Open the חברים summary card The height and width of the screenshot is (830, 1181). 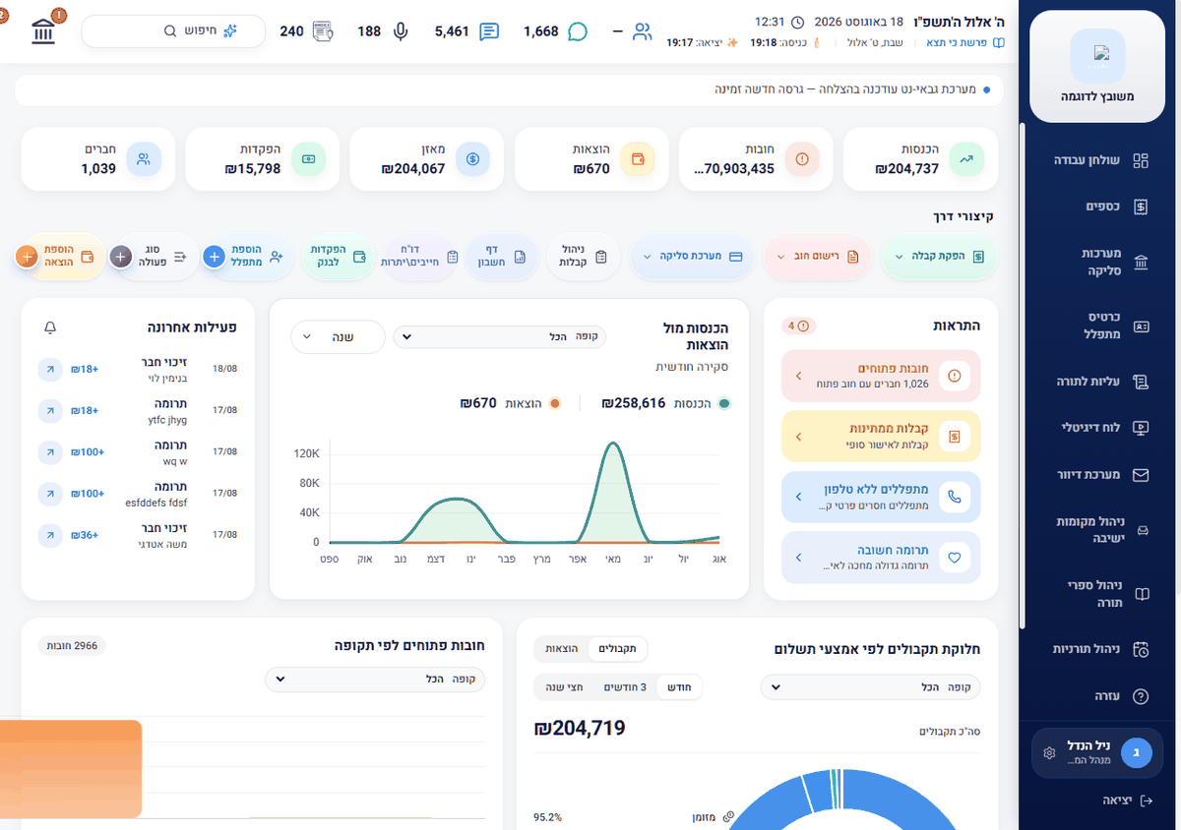(98, 158)
